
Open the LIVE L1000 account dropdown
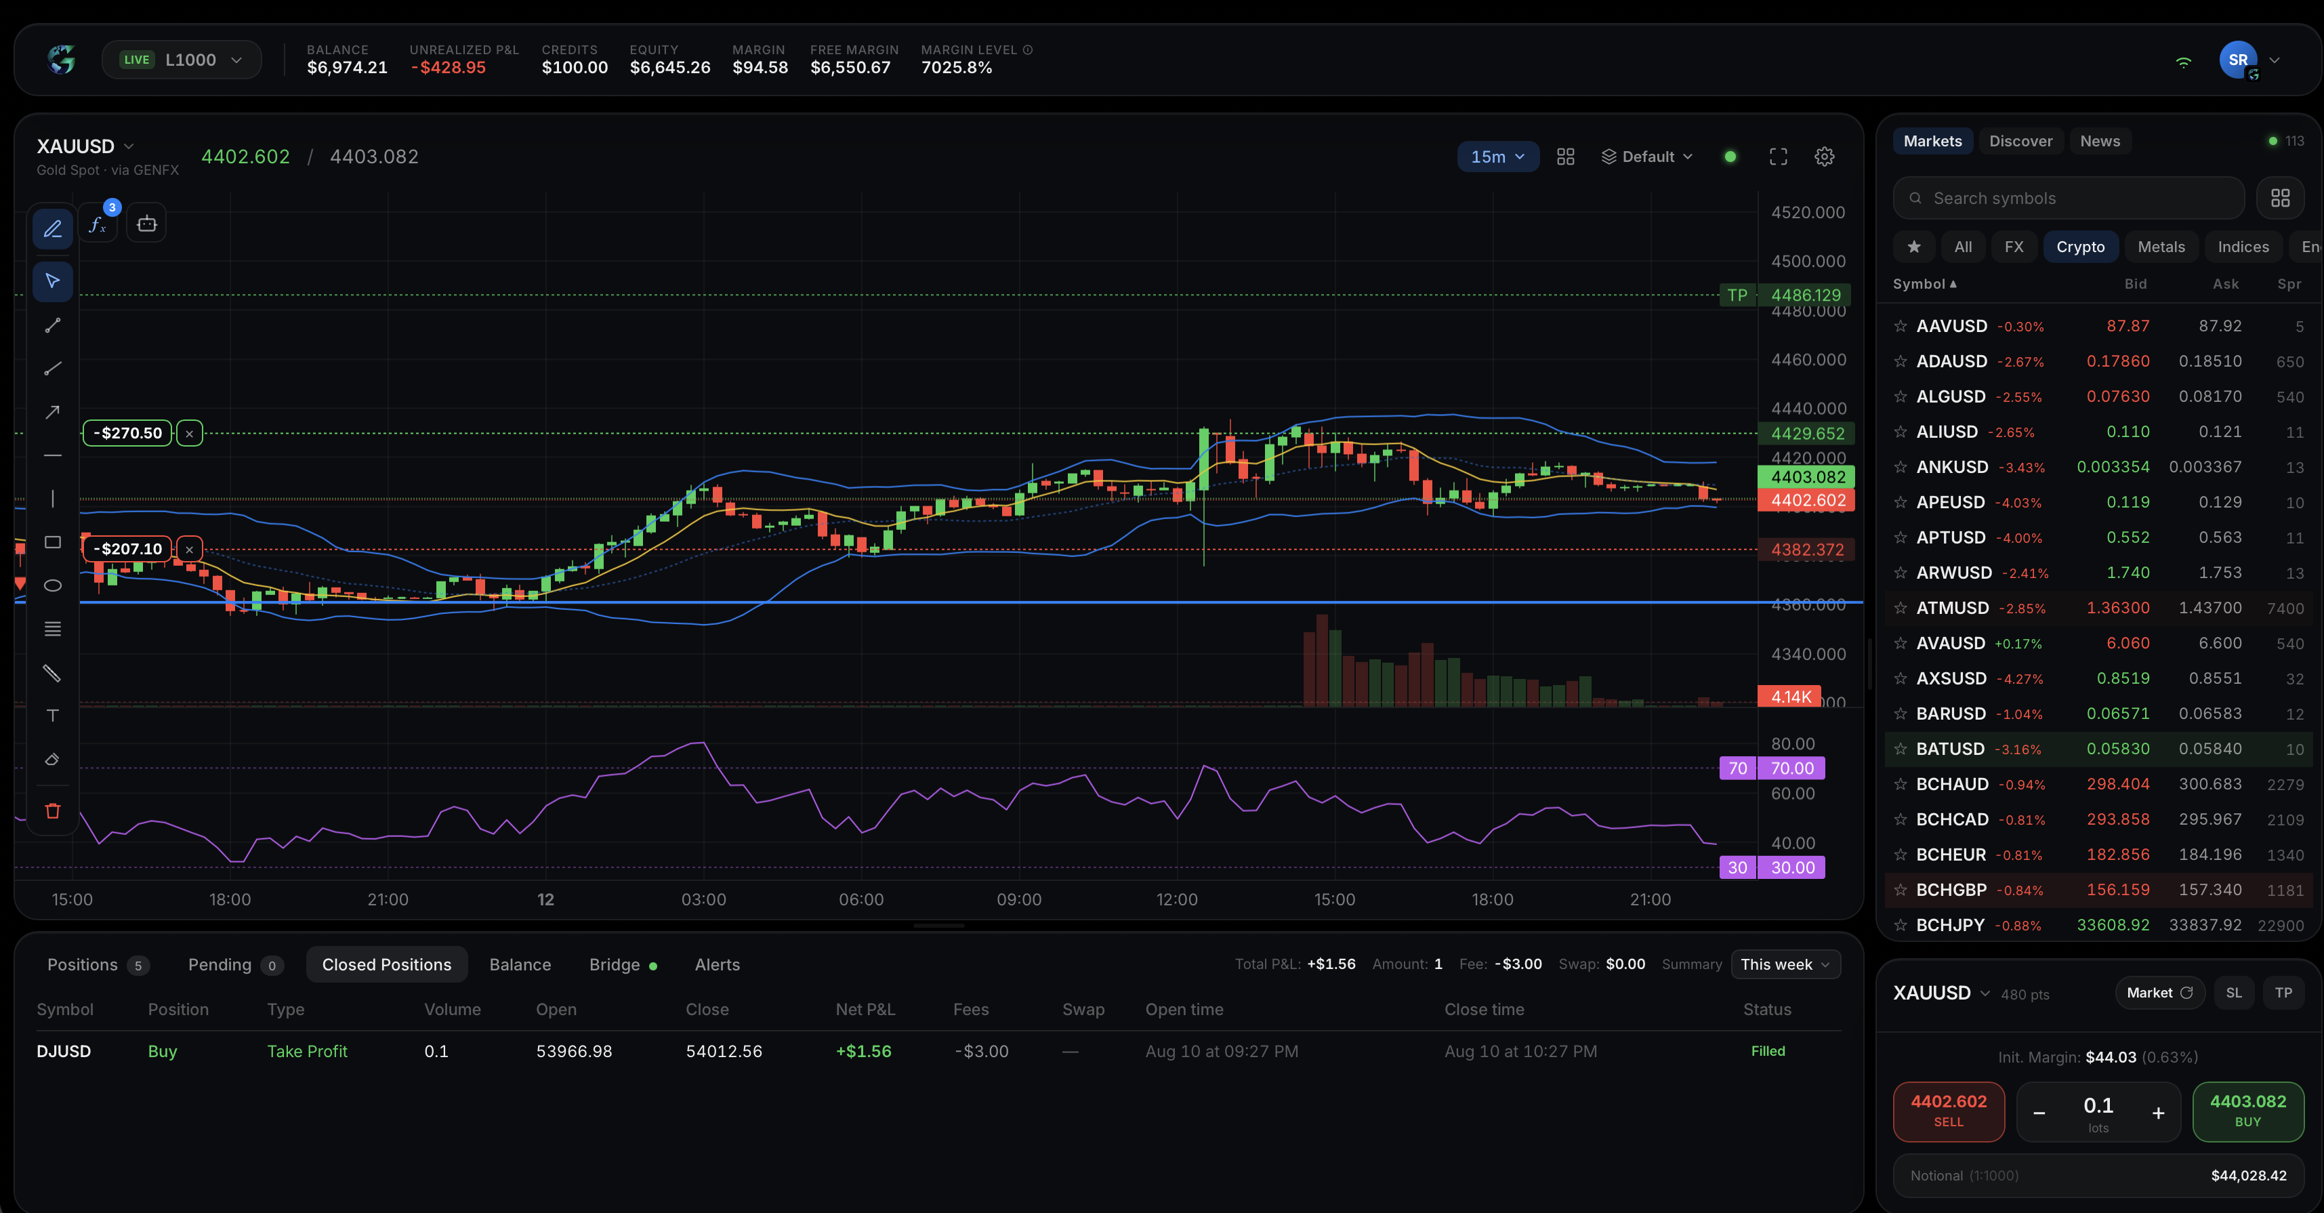coord(182,60)
